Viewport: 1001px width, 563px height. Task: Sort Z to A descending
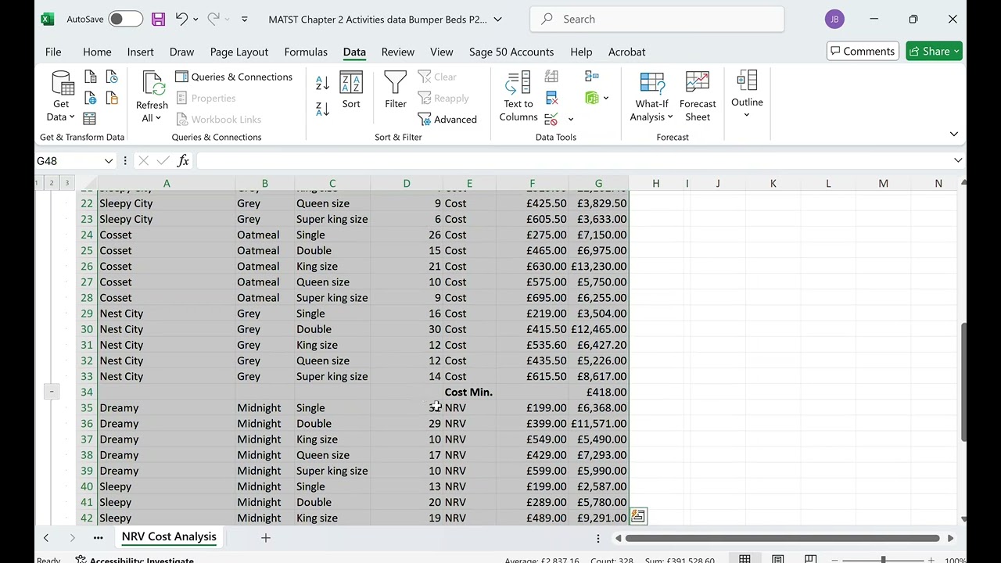pos(322,109)
